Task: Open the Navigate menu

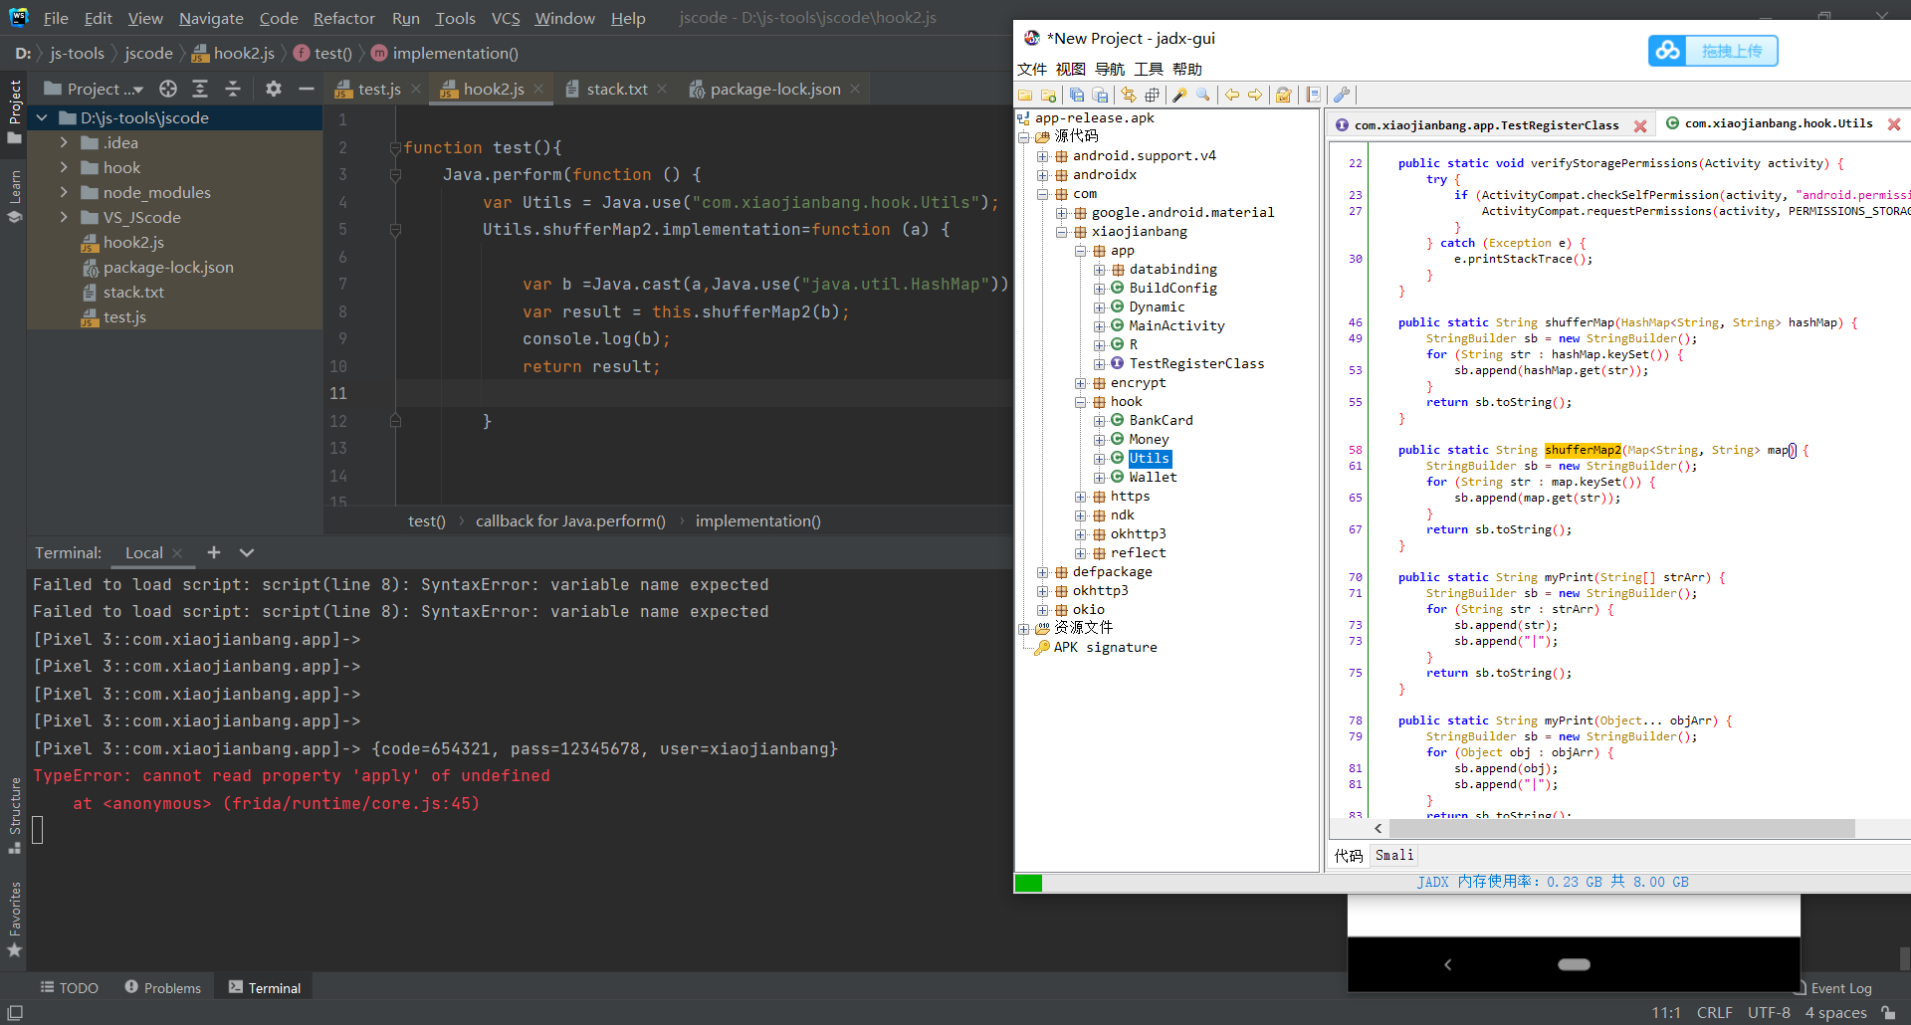Action: (211, 18)
